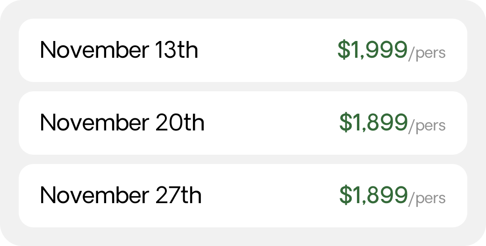Click gray gap between November 13th and 20th cards
Viewport: 486px width, 246px height.
(x=243, y=87)
